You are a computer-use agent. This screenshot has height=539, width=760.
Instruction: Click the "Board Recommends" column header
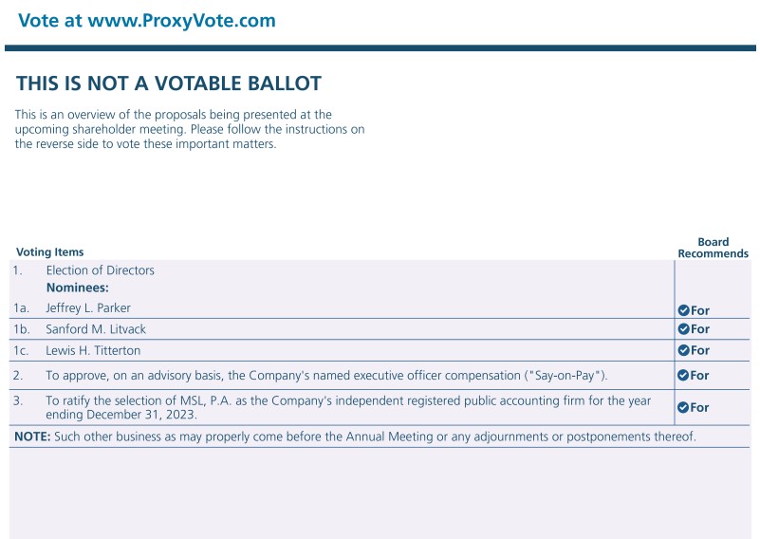713,248
